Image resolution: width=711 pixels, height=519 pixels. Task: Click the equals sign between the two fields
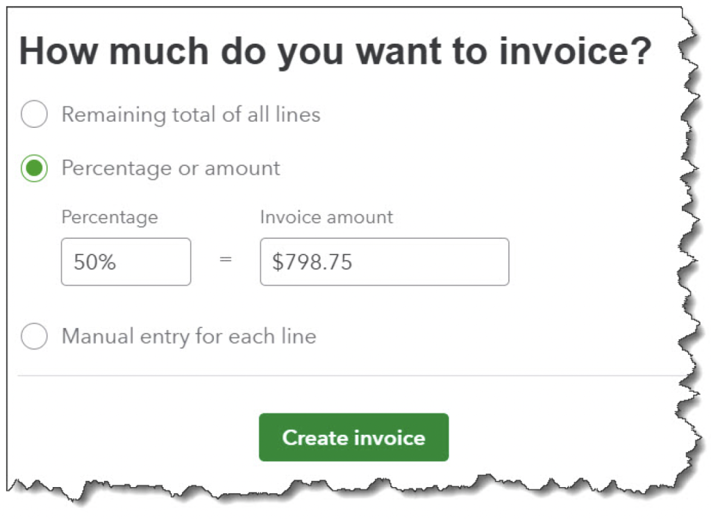pyautogui.click(x=225, y=262)
